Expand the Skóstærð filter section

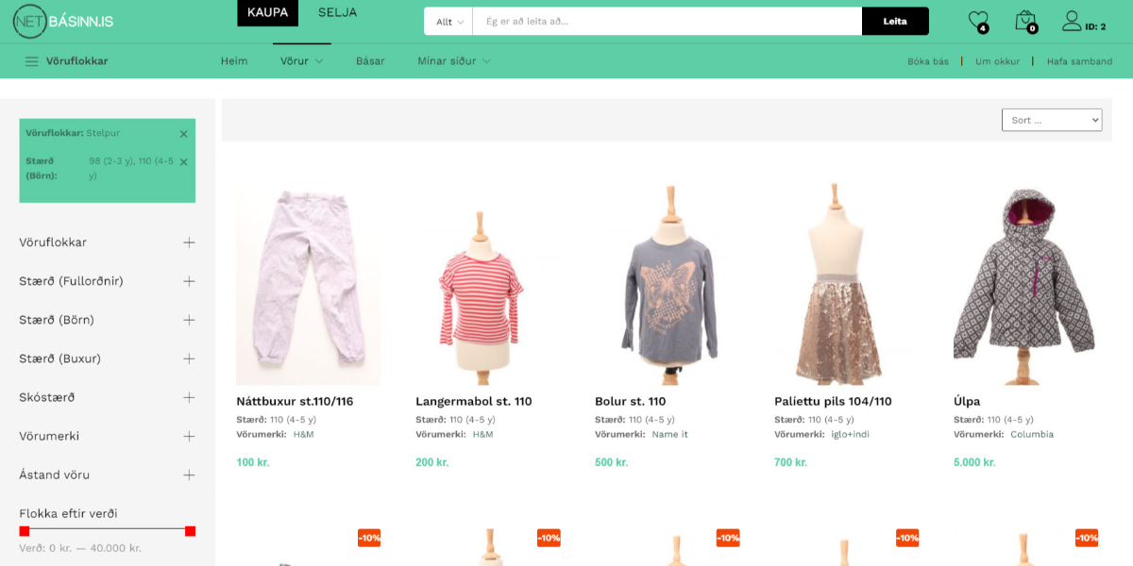point(189,397)
